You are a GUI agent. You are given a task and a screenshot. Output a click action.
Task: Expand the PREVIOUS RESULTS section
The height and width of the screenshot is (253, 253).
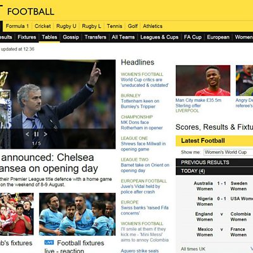(x=214, y=163)
